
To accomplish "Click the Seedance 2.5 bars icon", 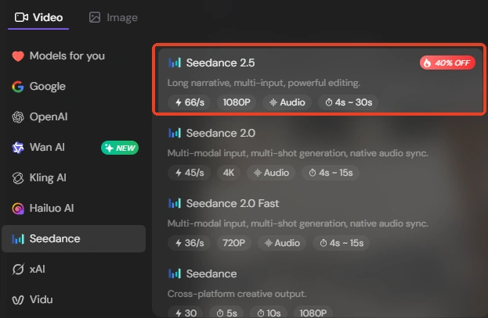I will tap(175, 63).
